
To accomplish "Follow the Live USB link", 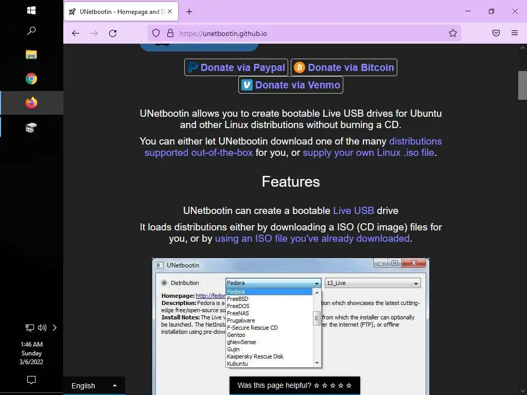I will pos(353,210).
